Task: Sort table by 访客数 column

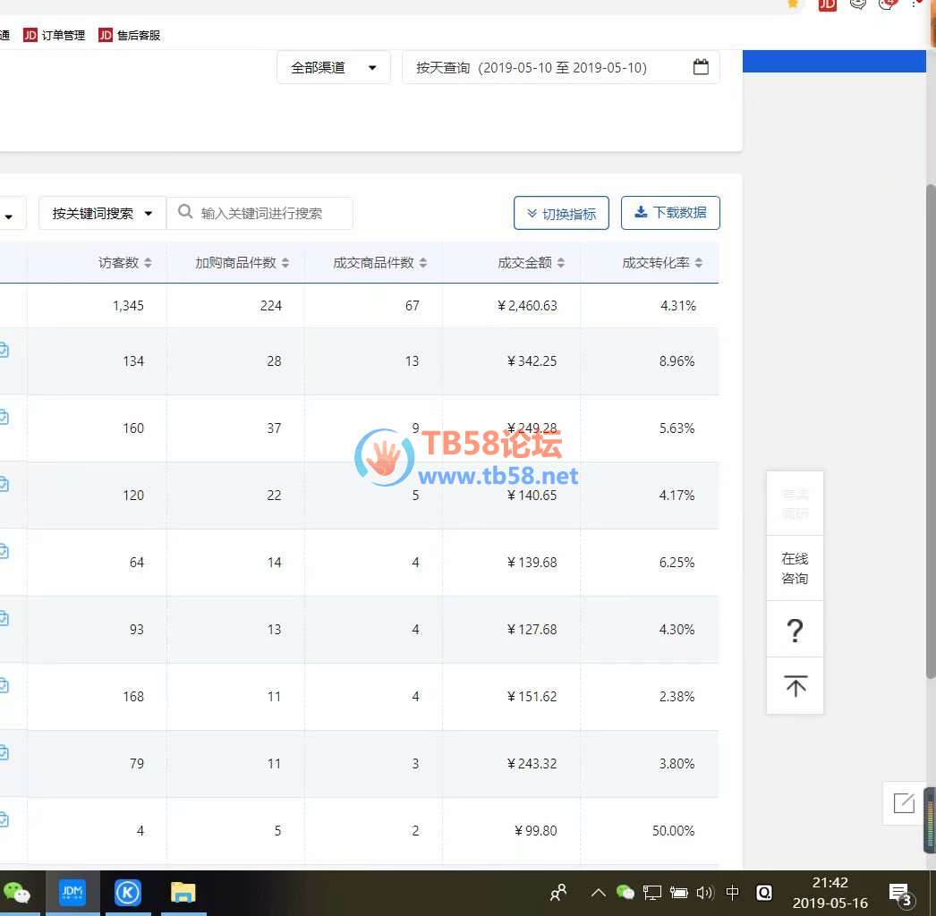Action: coord(125,263)
